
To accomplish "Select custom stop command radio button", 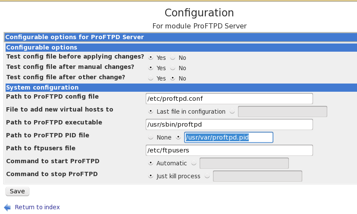I will 207,176.
